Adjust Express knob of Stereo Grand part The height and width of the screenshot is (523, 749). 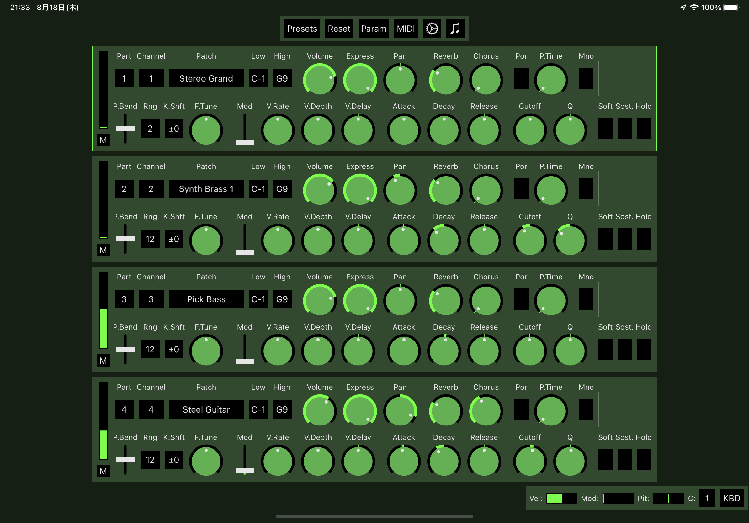pyautogui.click(x=360, y=80)
